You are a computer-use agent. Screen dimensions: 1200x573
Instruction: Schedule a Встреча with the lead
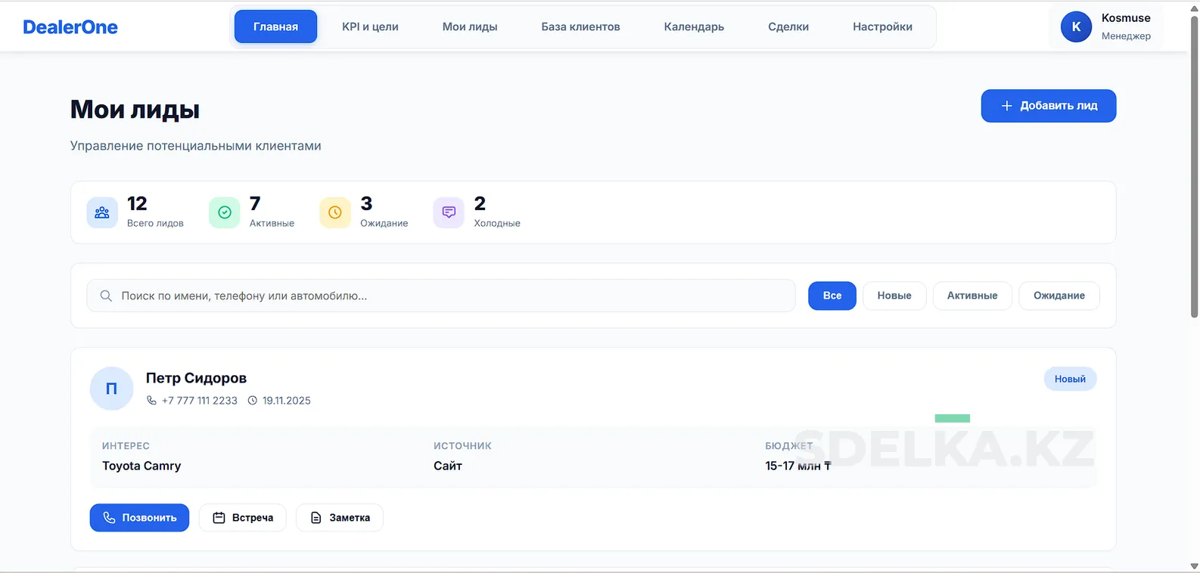point(242,518)
